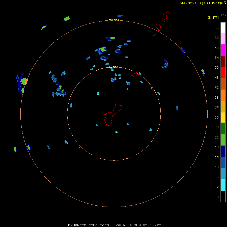Pick the dark red (maroon) legend swatch
Screen dimensions: 227x227
(x=223, y=62)
